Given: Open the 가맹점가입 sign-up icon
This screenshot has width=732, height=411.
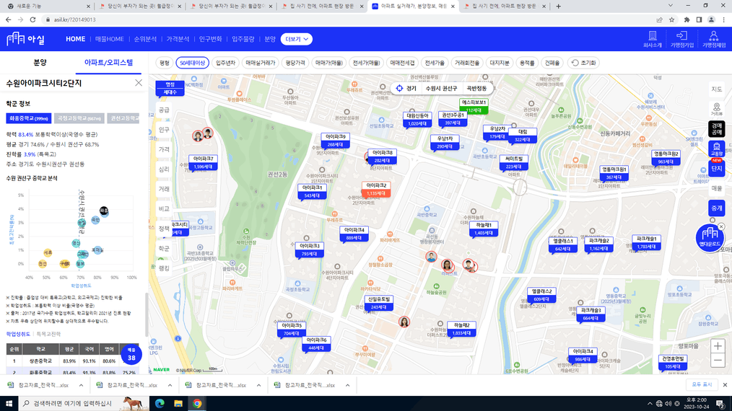Looking at the screenshot, I should [682, 39].
